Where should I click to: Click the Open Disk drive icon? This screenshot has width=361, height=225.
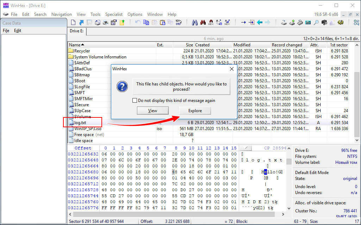tap(284, 22)
